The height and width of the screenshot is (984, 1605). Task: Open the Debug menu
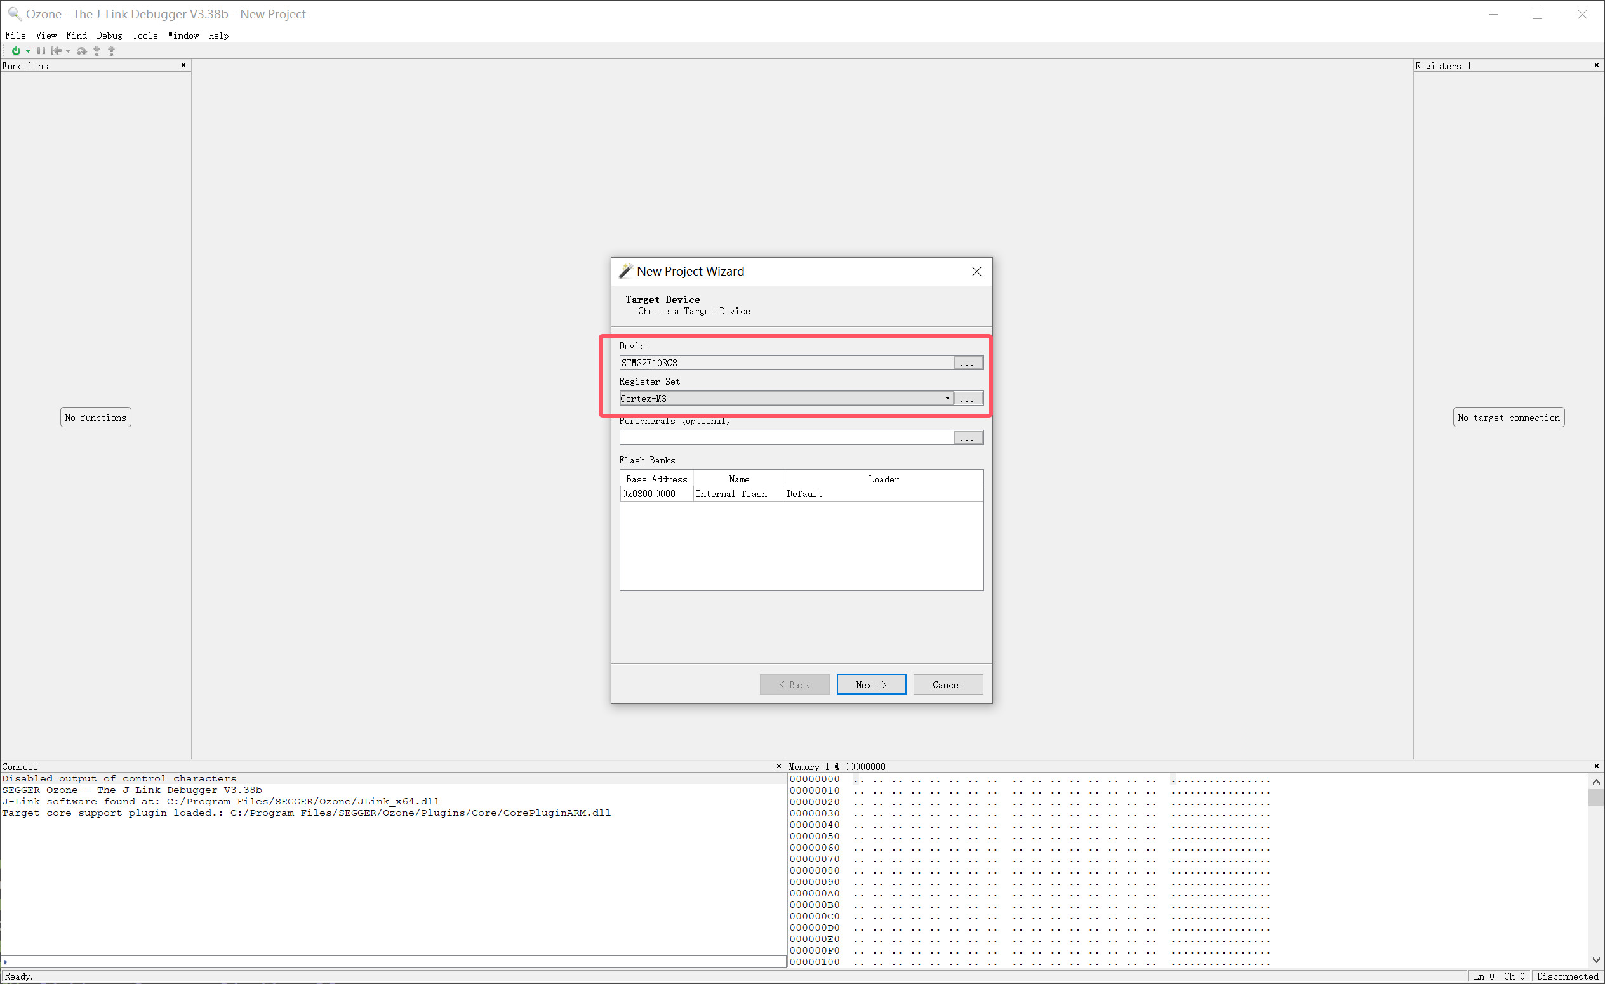109,35
